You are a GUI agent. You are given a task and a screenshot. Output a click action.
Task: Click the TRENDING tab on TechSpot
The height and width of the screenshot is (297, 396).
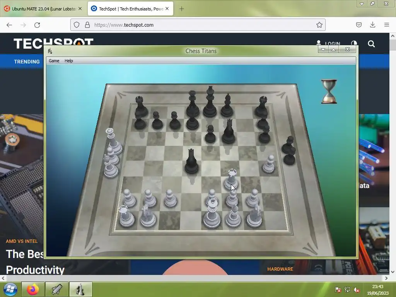coord(27,61)
